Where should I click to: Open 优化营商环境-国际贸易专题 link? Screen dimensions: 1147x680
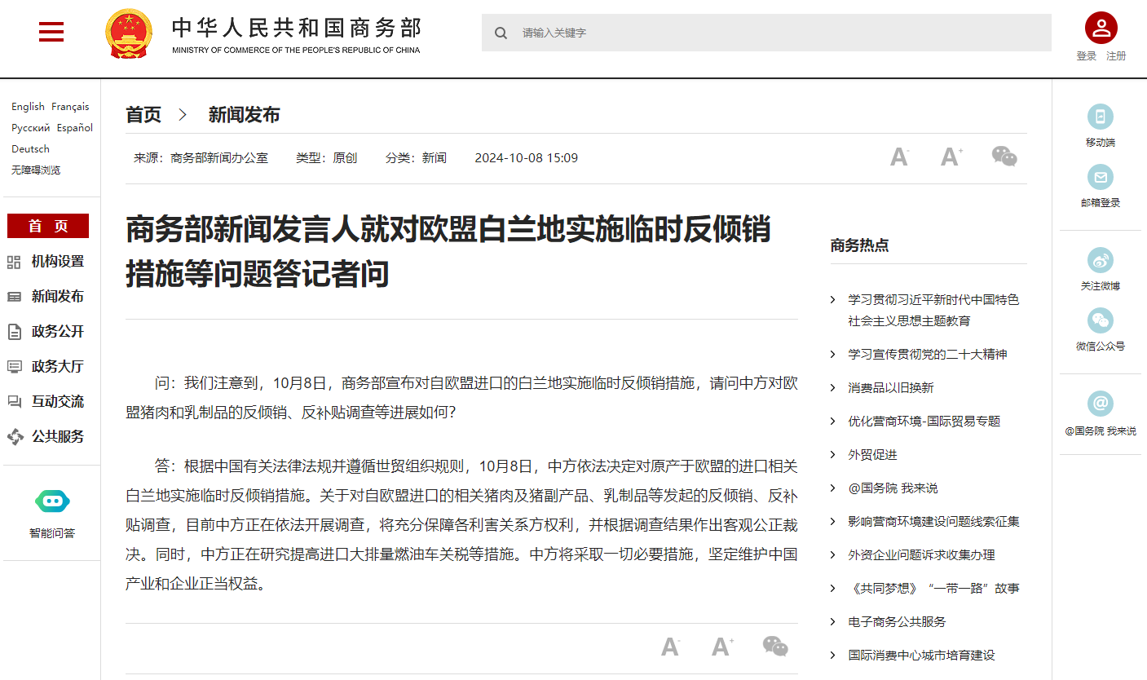(924, 422)
